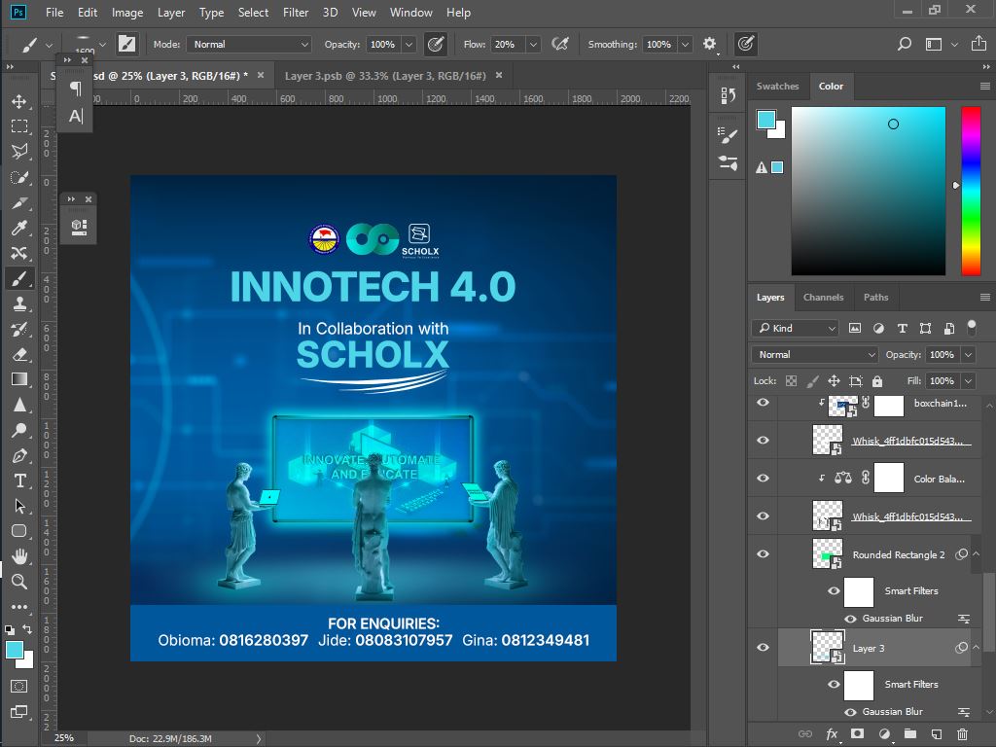This screenshot has width=996, height=747.
Task: Select the Move tool
Action: click(x=19, y=101)
